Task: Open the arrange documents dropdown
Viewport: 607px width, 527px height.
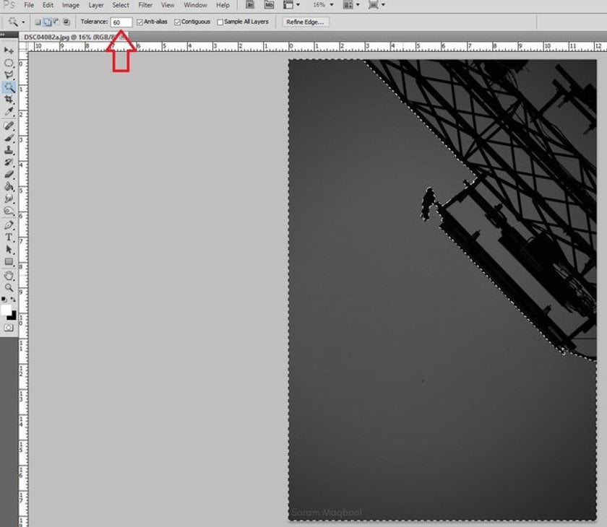Action: click(x=351, y=5)
